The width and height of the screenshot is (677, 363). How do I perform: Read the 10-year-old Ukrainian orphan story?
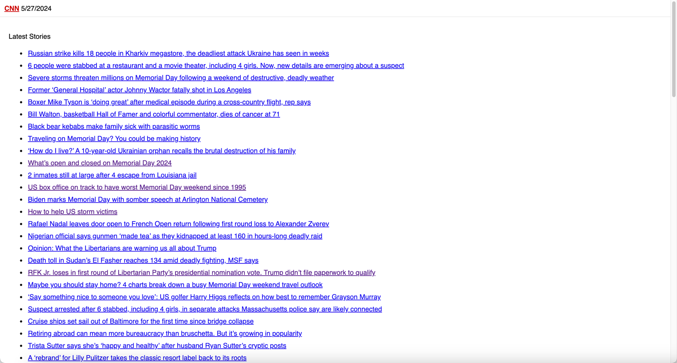point(162,151)
